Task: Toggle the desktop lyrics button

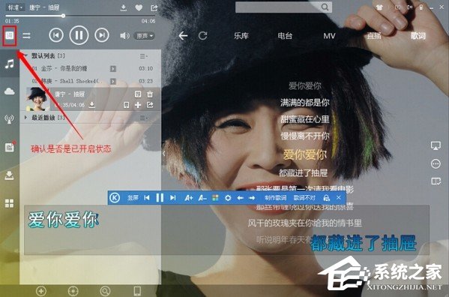Action: click(10, 35)
